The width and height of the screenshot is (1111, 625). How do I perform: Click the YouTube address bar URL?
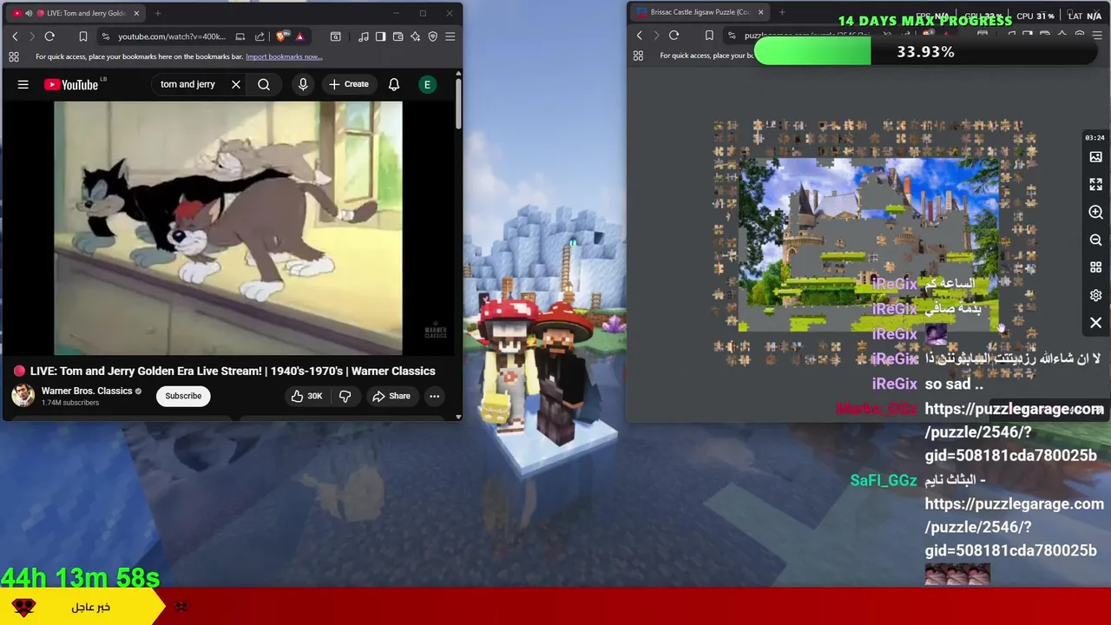tap(172, 36)
